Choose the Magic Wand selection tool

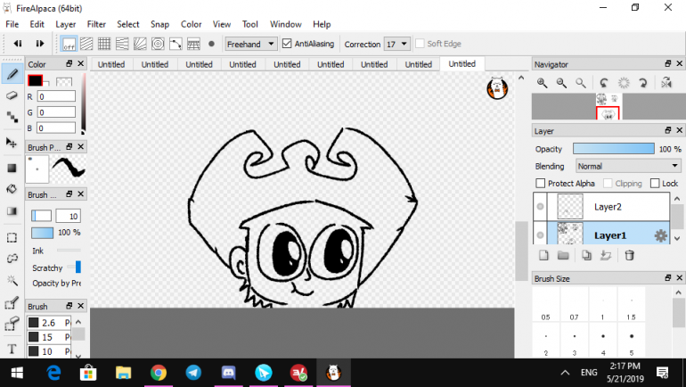(x=12, y=281)
